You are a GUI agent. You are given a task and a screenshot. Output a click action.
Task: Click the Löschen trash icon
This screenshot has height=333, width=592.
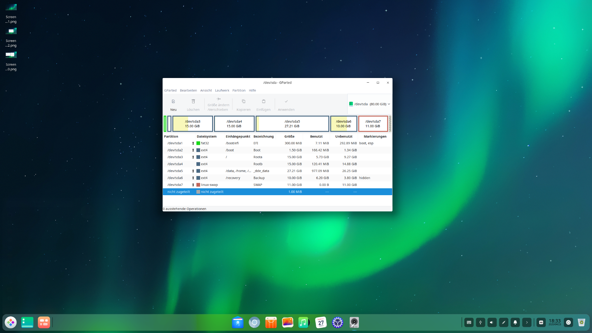coord(193,101)
